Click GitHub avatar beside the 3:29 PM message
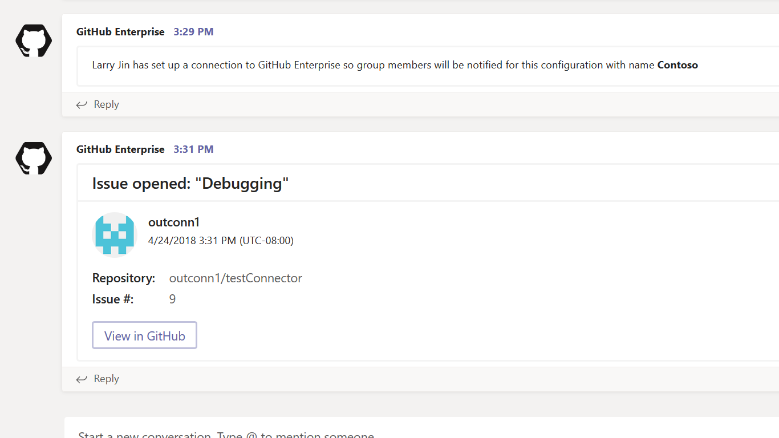Image resolution: width=779 pixels, height=438 pixels. [x=34, y=40]
